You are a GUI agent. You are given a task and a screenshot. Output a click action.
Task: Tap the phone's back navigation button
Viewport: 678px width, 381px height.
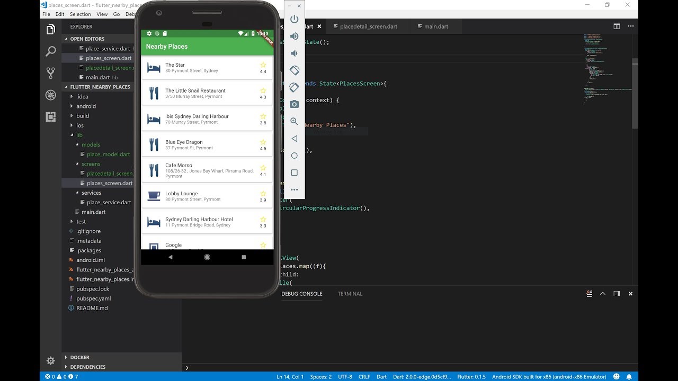[x=170, y=257]
